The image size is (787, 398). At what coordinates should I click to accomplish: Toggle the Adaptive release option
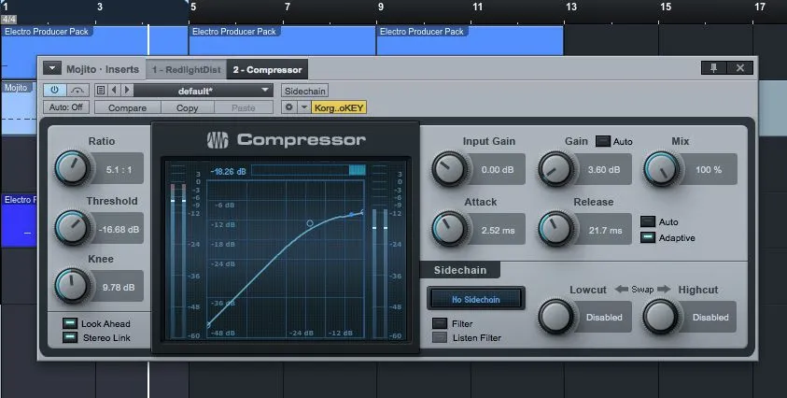[x=648, y=238]
